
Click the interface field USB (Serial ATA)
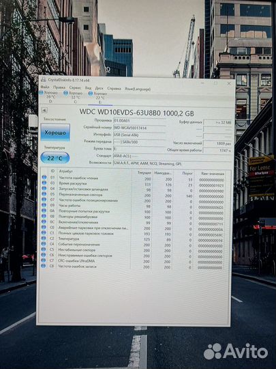click(140, 135)
